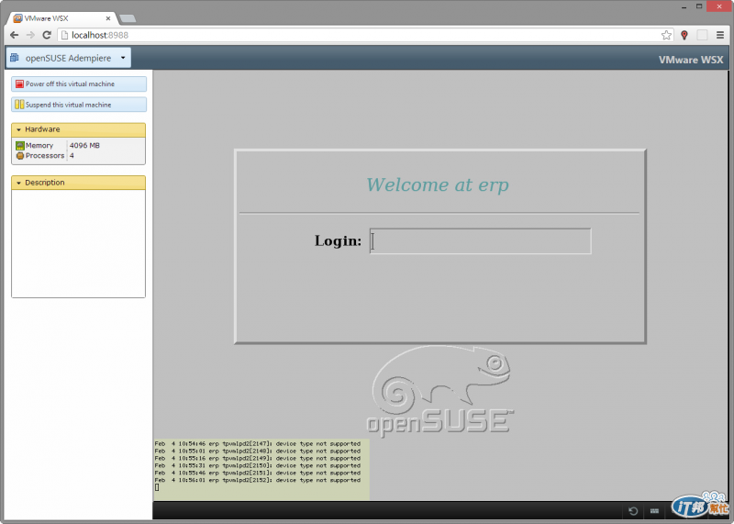The height and width of the screenshot is (524, 734).
Task: Click the browser back arrow
Action: (x=14, y=35)
